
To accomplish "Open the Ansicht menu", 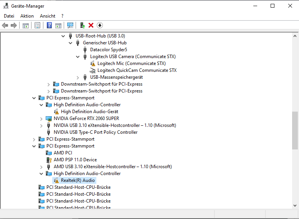I will (48, 16).
